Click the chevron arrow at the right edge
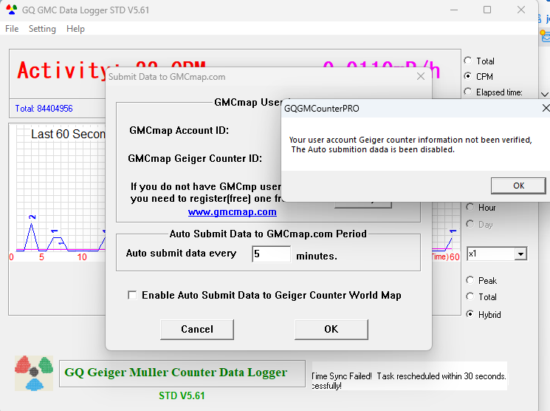The height and width of the screenshot is (411, 550). 544,94
